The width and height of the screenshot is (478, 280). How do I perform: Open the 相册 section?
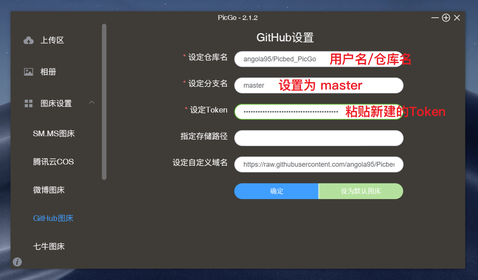pos(48,72)
